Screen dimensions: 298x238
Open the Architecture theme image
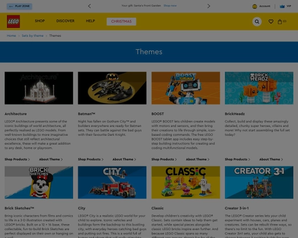(x=39, y=88)
